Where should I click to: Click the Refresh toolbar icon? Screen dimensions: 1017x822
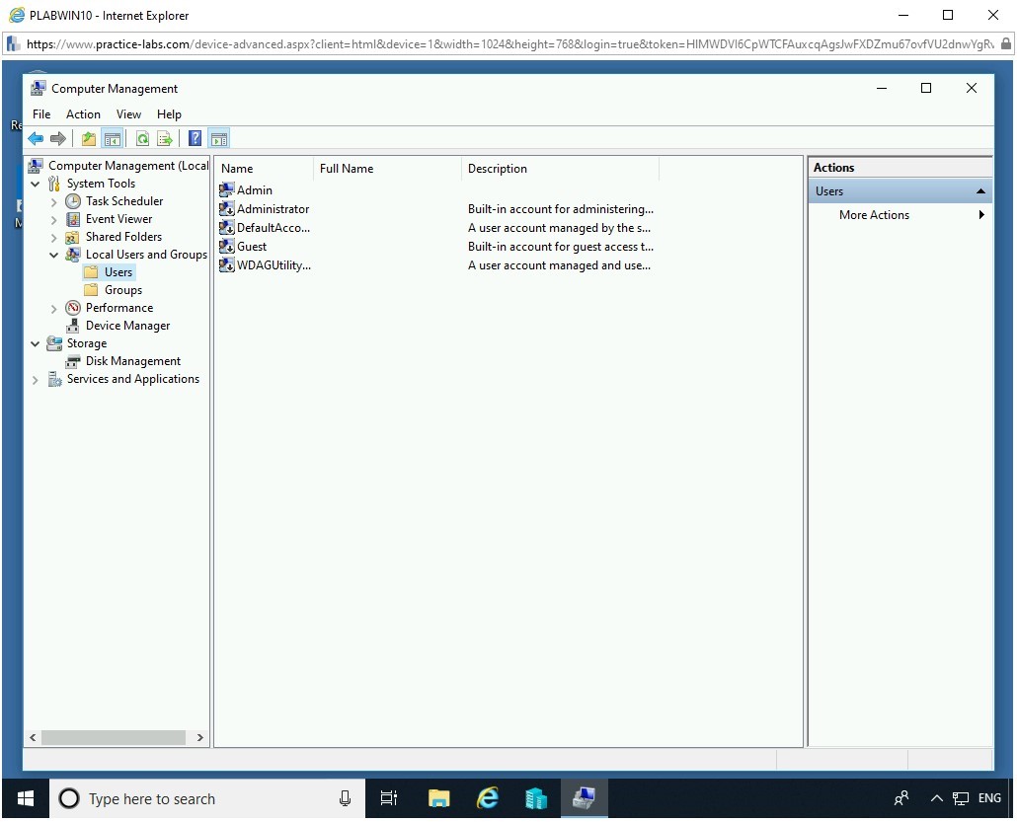[143, 138]
